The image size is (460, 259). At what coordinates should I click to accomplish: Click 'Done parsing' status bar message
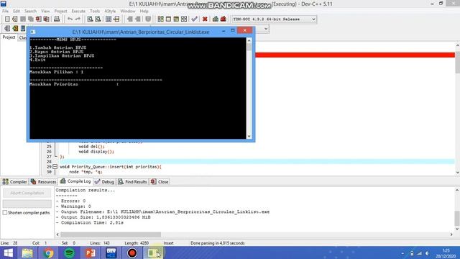[x=217, y=243]
